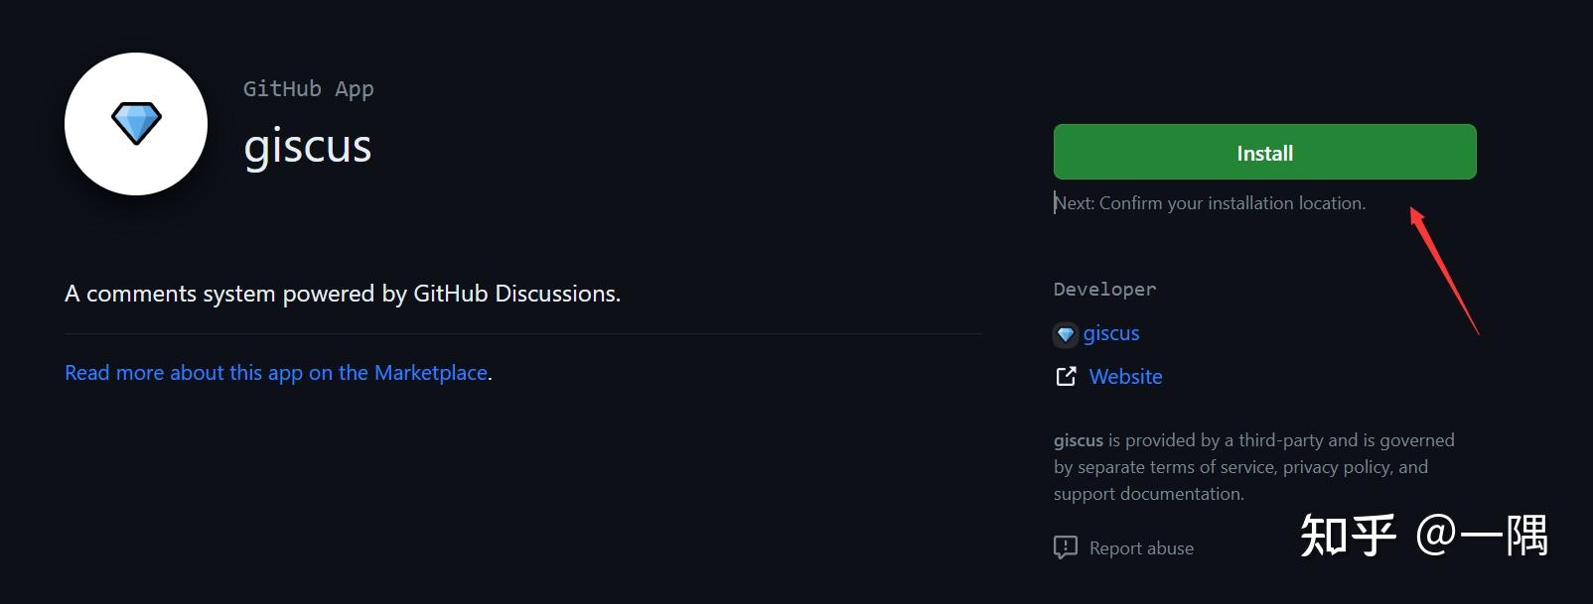Click the large giscus diamond logo
Image resolution: width=1593 pixels, height=604 pixels.
(x=136, y=124)
